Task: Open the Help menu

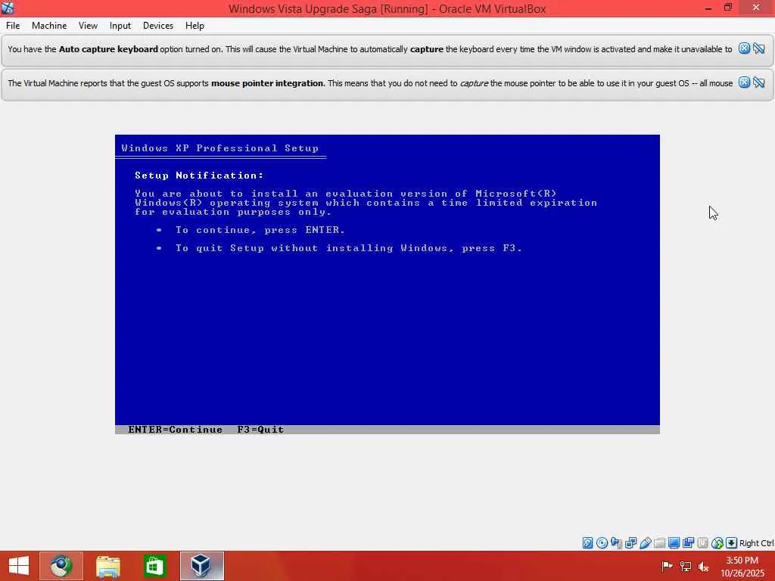Action: (x=195, y=26)
